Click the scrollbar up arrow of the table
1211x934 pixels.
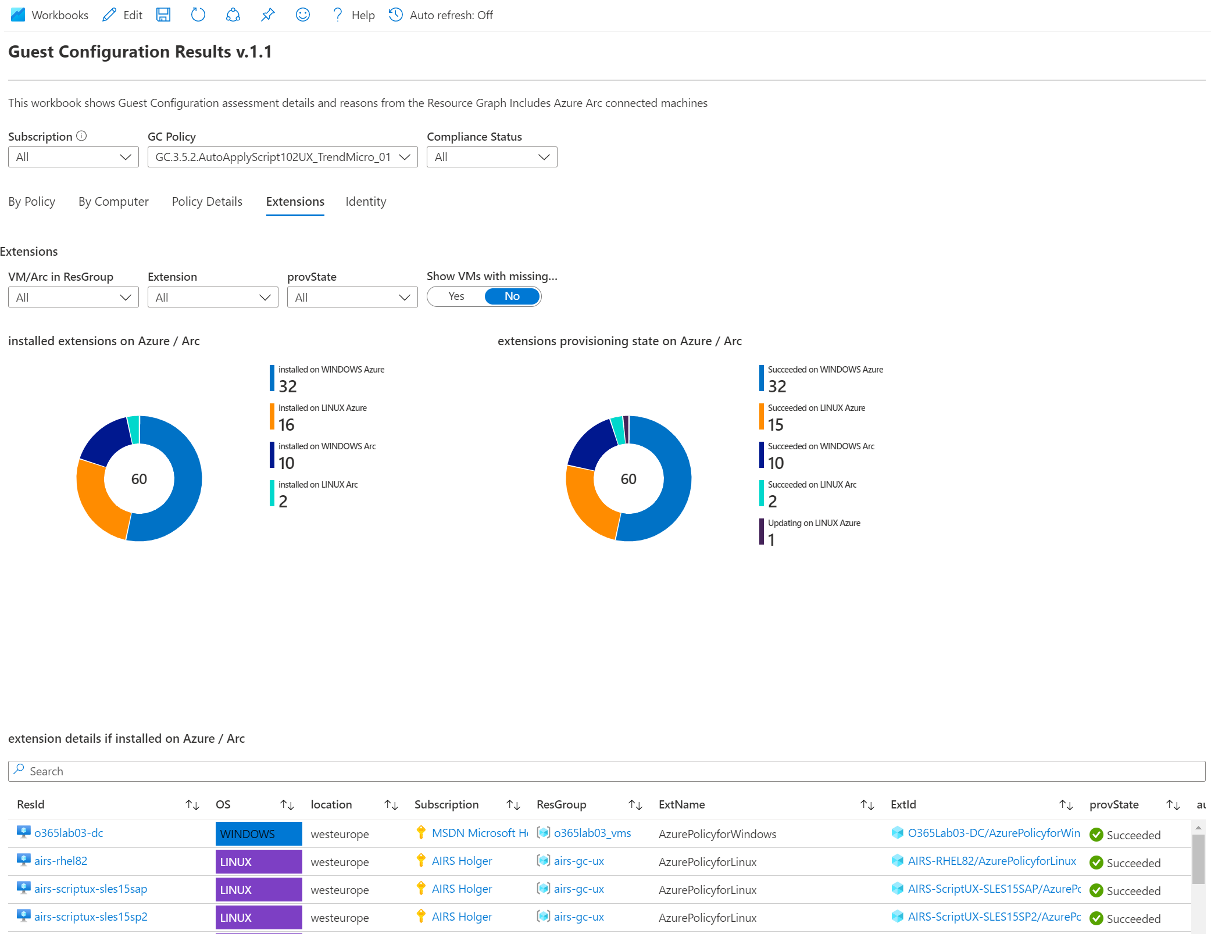point(1198,827)
